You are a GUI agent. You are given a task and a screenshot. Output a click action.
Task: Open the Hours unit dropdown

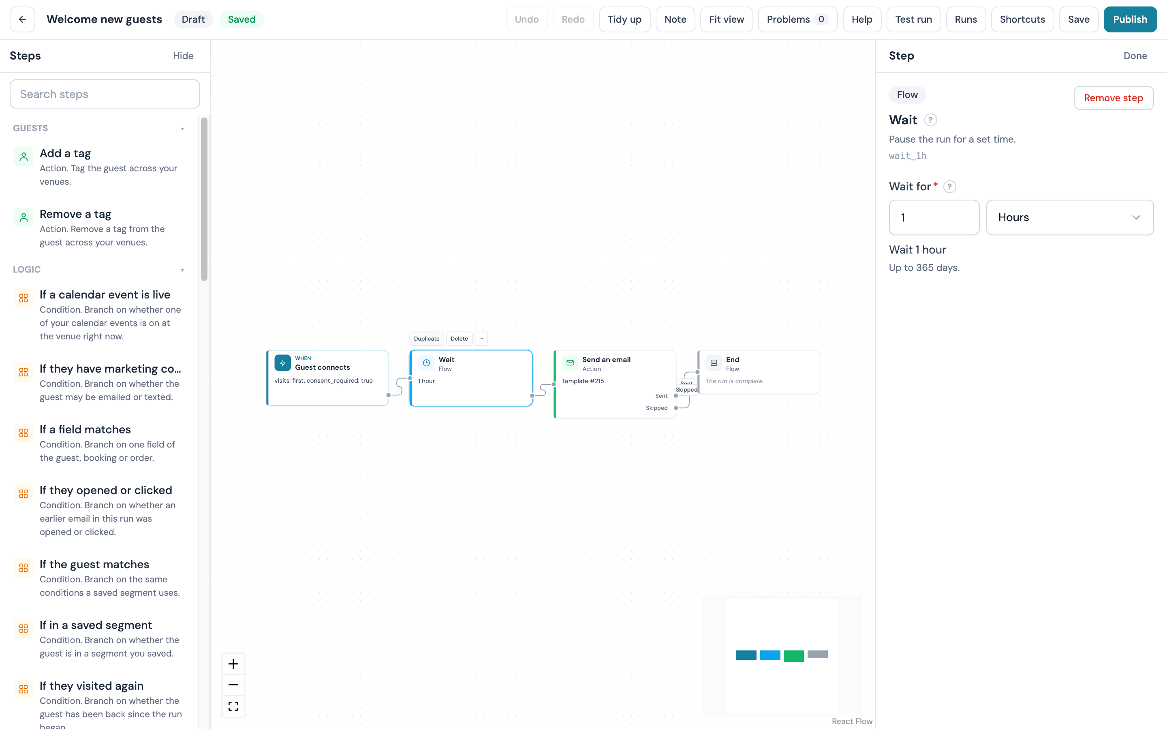pos(1070,217)
